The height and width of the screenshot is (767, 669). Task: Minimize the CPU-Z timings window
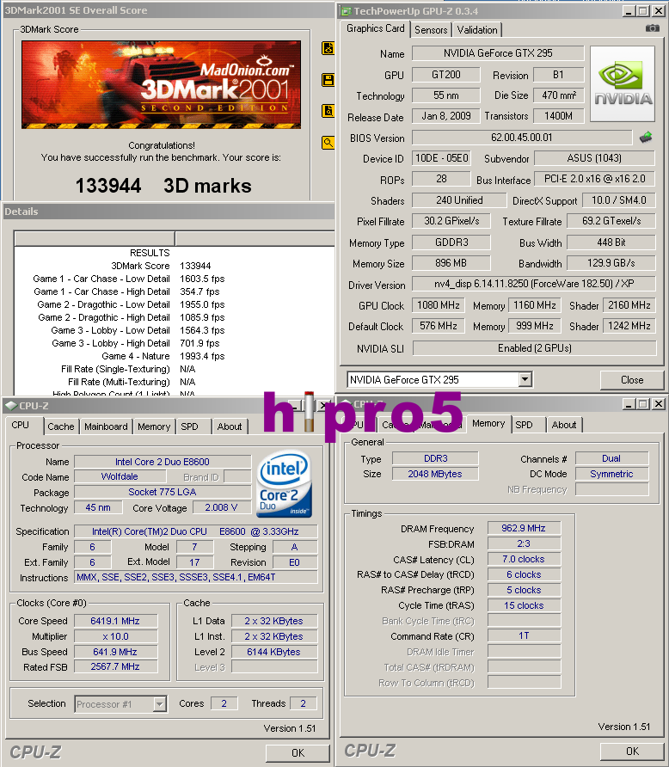pos(629,403)
